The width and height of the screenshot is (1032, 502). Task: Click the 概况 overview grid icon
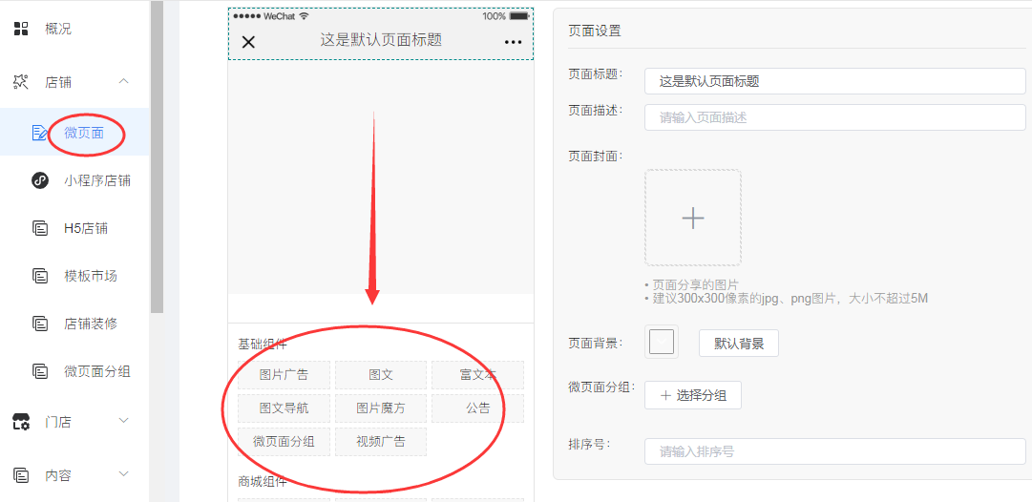[21, 29]
